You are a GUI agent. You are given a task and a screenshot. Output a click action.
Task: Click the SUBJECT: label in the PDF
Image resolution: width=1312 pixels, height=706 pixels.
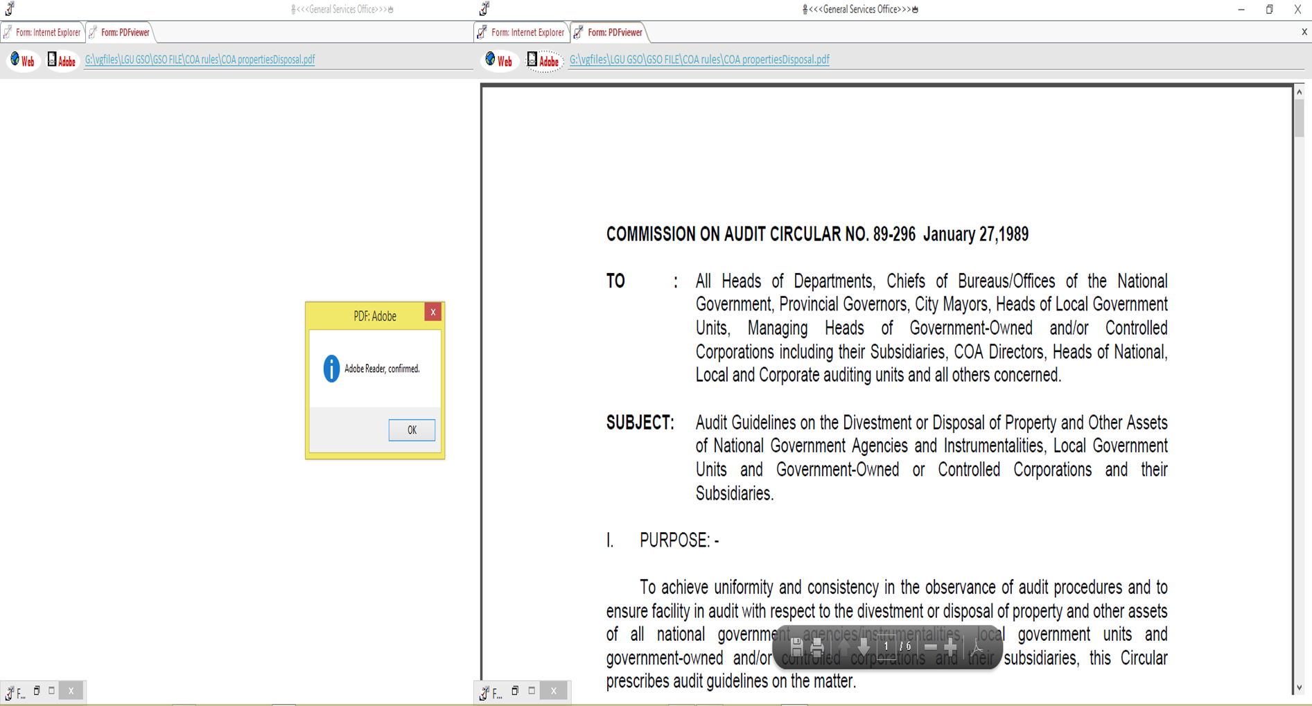(x=640, y=423)
